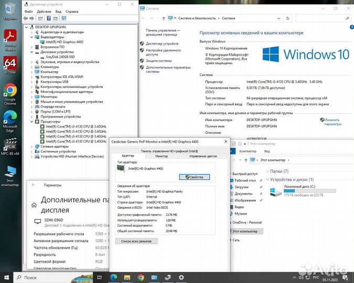
Task: Show hidden tray icons chevron
Action: pyautogui.click(x=294, y=277)
